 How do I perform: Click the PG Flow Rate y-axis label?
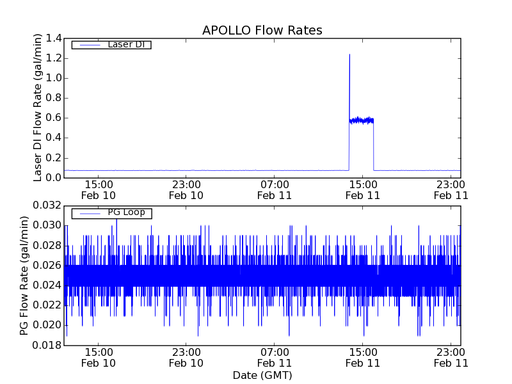[x=24, y=275]
